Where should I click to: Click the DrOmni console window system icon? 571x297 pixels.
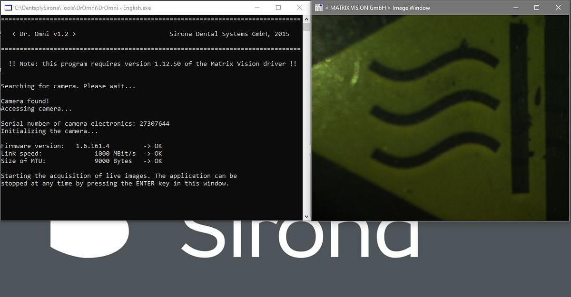point(8,8)
